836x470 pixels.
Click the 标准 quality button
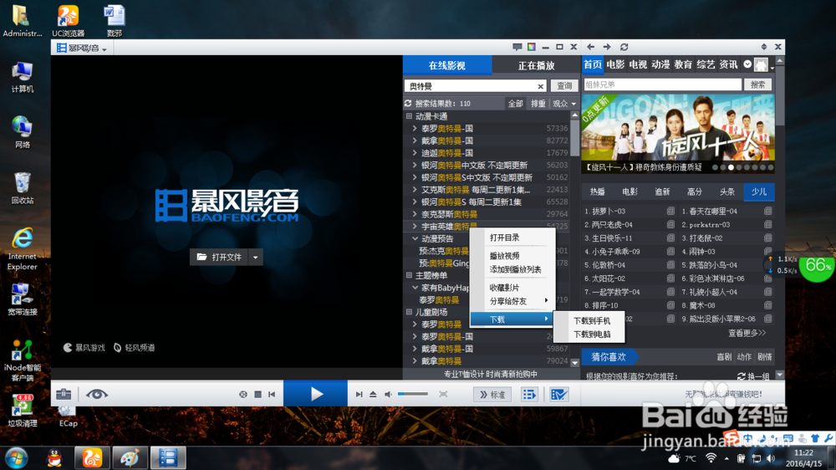[492, 395]
